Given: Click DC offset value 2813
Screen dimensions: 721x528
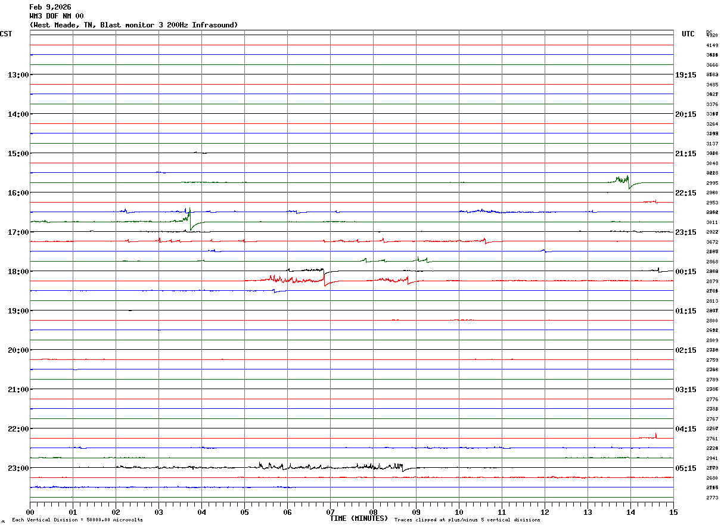Looking at the screenshot, I should 712,301.
